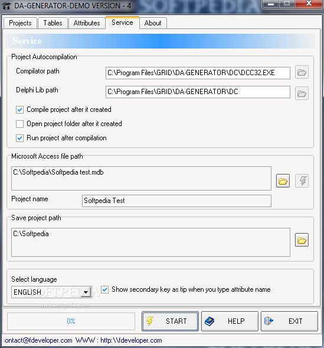
Task: Click the EXIT button
Action: point(289,321)
